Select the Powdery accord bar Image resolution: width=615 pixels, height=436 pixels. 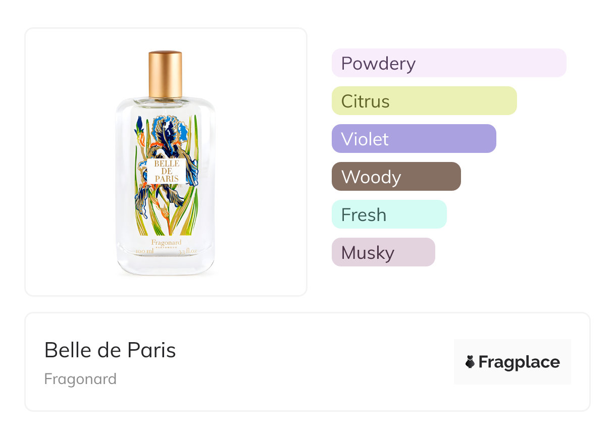pos(448,63)
